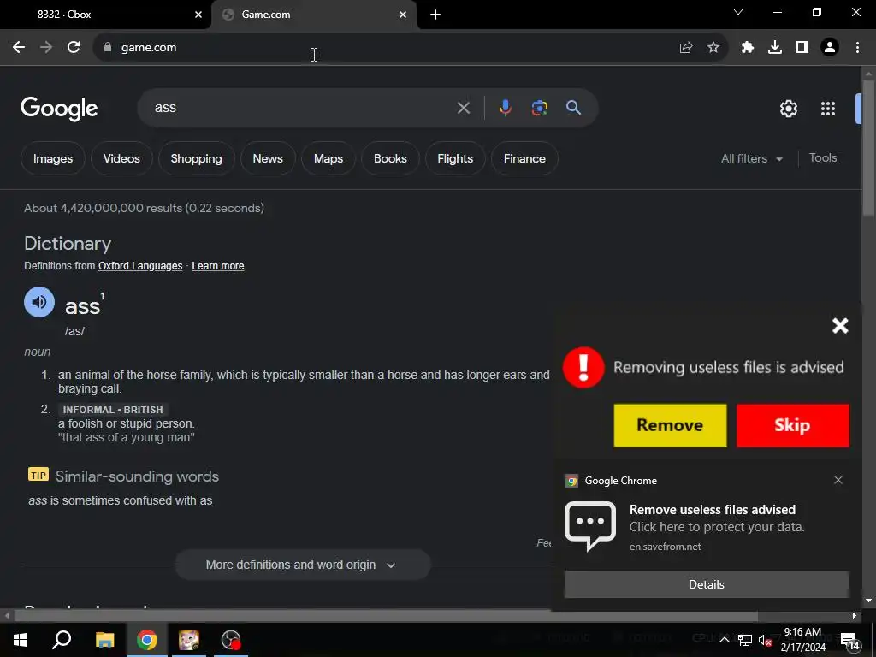The image size is (876, 657).
Task: Open the 'as' similar-sounding word link
Action: pos(206,500)
